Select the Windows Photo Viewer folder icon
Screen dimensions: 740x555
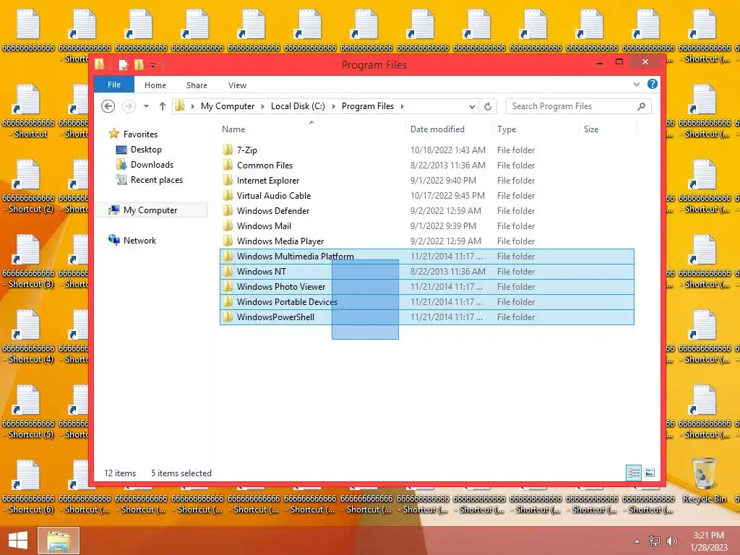[x=228, y=286]
